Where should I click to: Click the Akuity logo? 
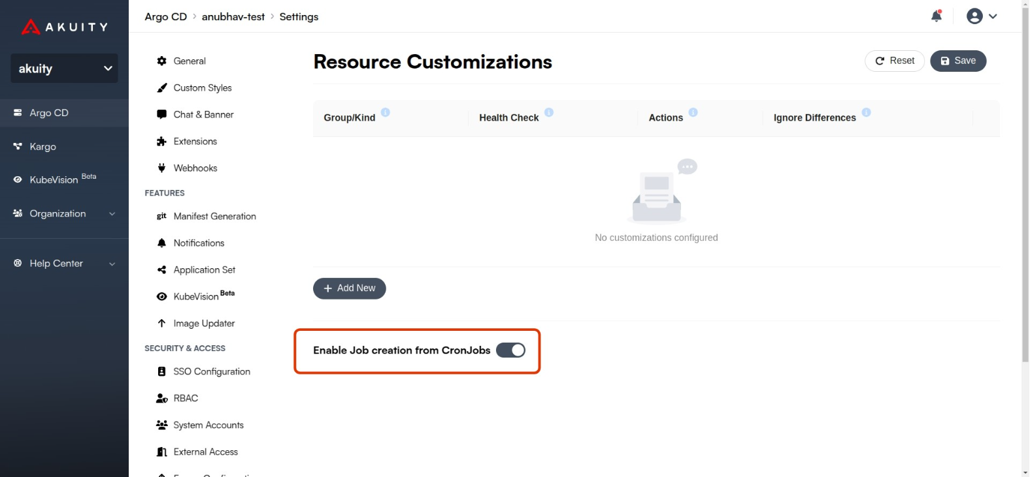tap(64, 27)
